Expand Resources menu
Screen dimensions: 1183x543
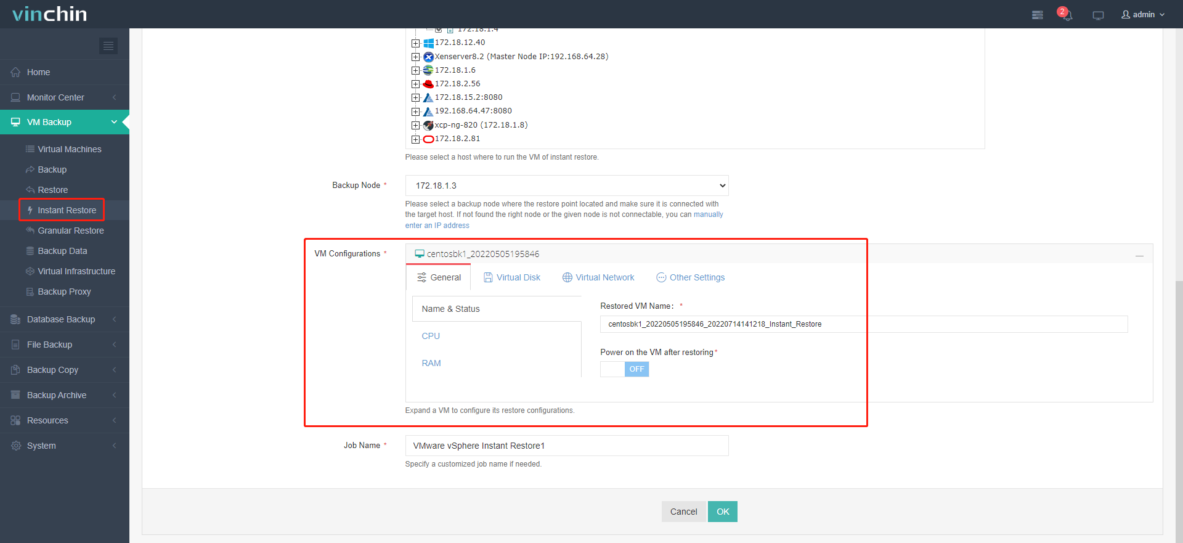tap(65, 420)
